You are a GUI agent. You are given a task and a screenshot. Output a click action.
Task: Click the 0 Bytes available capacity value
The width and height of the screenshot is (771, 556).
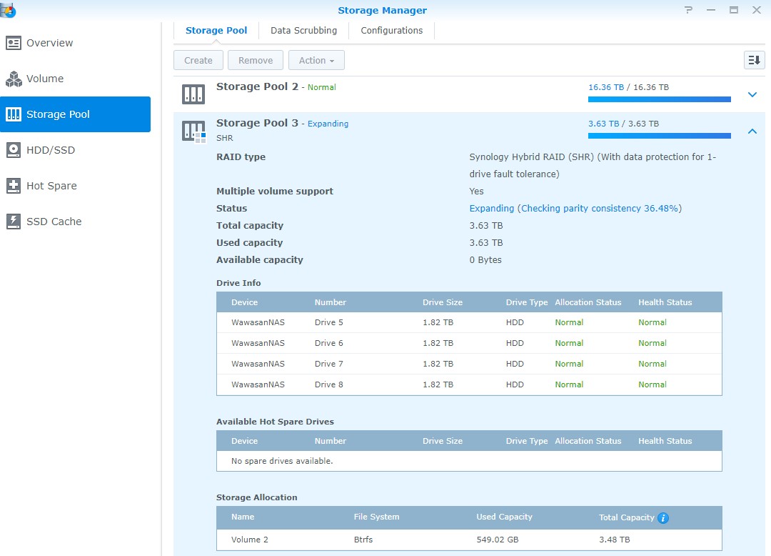point(485,260)
